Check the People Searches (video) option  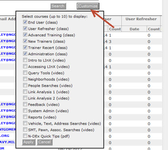25,86
